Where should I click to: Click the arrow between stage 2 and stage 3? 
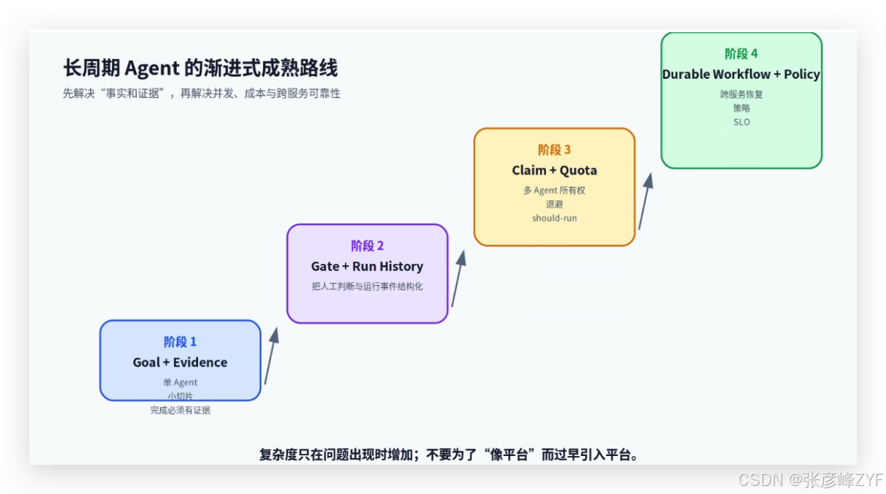pos(458,278)
